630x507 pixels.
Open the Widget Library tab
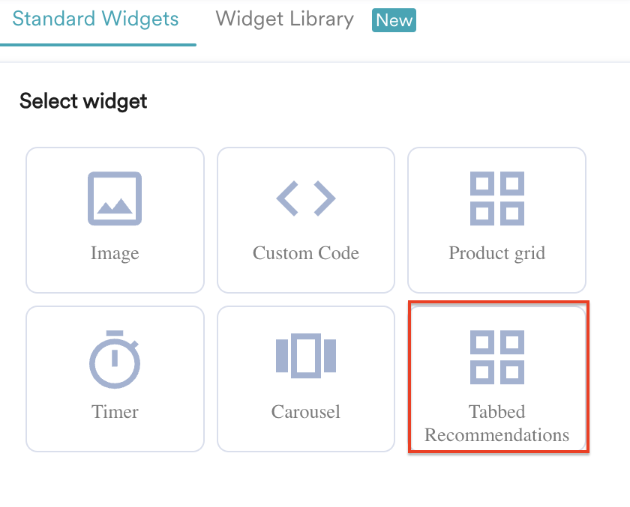284,19
